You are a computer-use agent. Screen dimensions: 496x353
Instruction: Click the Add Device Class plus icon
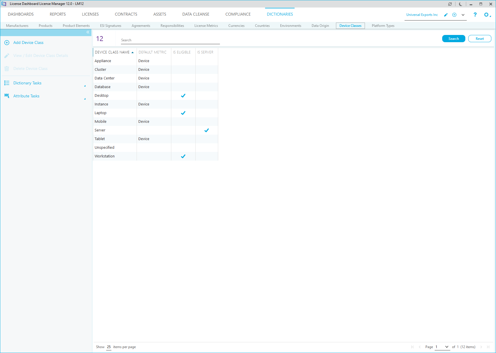tap(7, 43)
